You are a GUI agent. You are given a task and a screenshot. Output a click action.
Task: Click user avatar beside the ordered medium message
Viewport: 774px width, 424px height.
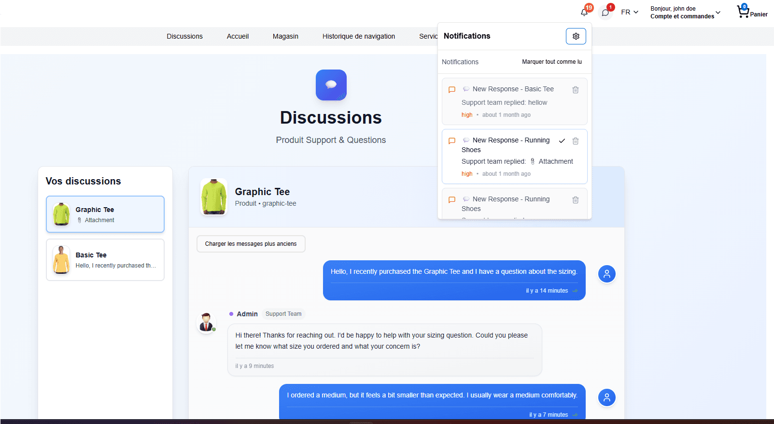(x=606, y=397)
